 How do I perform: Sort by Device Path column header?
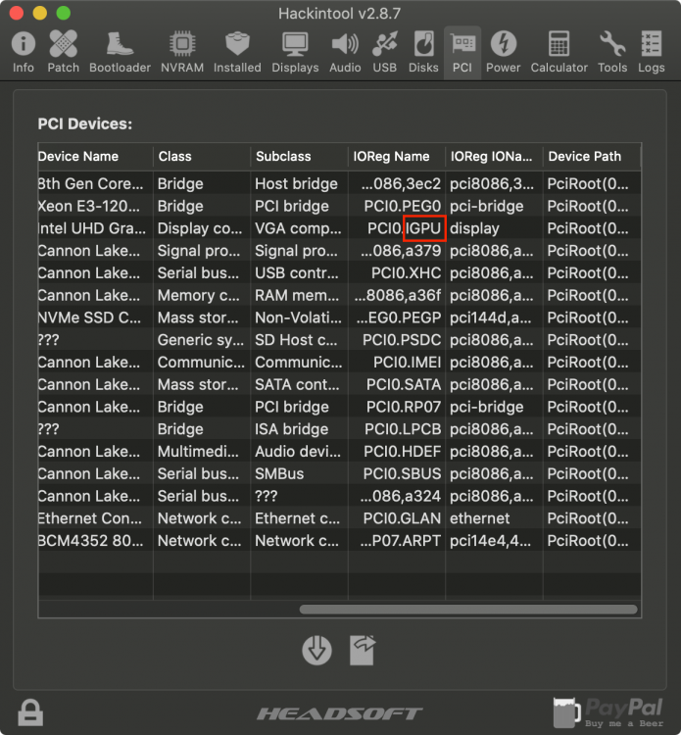click(592, 156)
